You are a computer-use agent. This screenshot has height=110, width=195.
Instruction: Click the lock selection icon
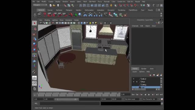pos(111,5)
